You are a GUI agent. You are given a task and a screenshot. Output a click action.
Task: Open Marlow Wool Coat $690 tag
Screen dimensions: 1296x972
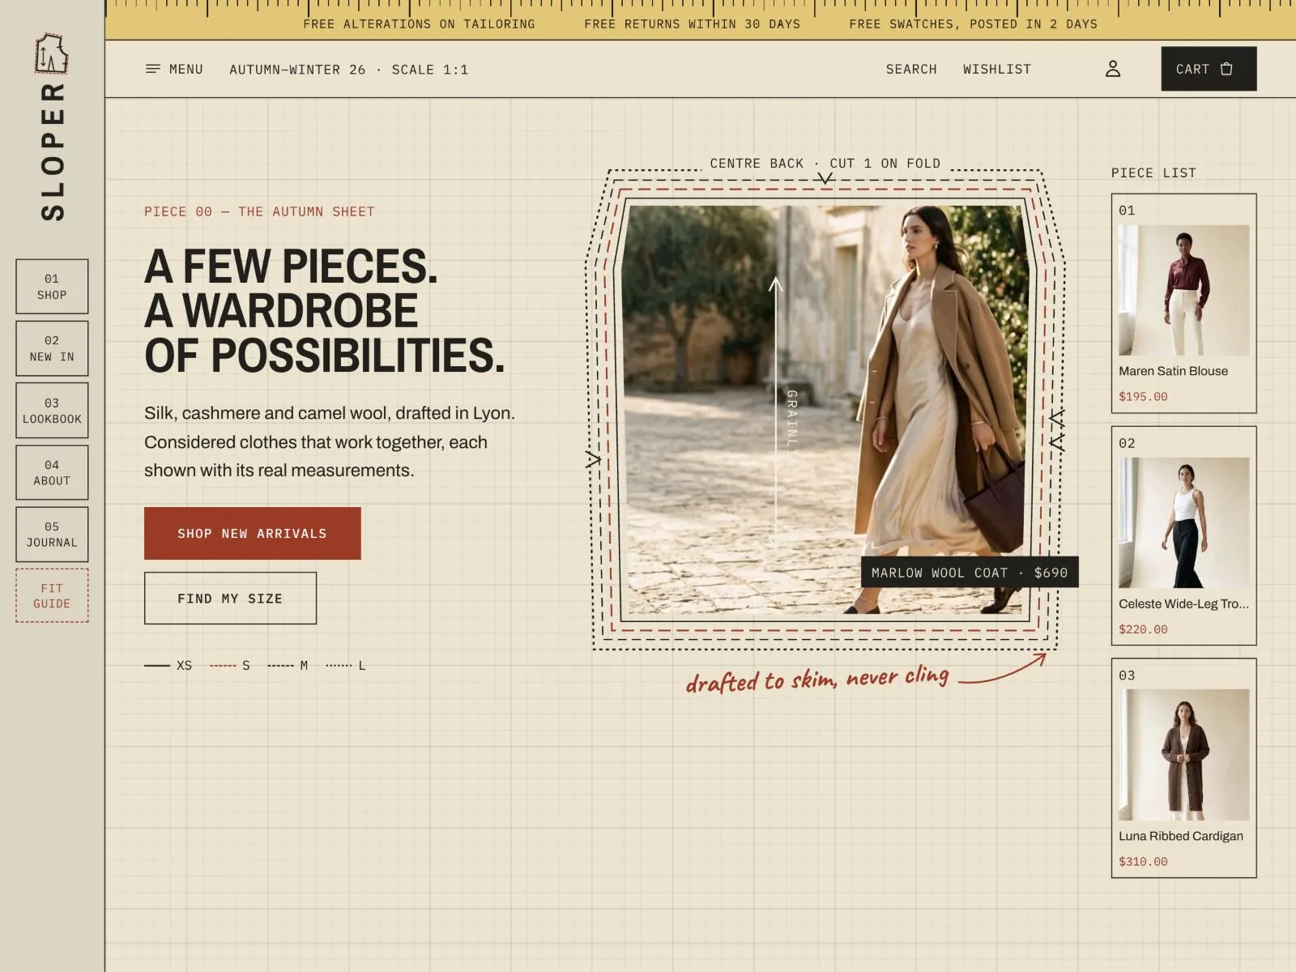click(x=970, y=572)
